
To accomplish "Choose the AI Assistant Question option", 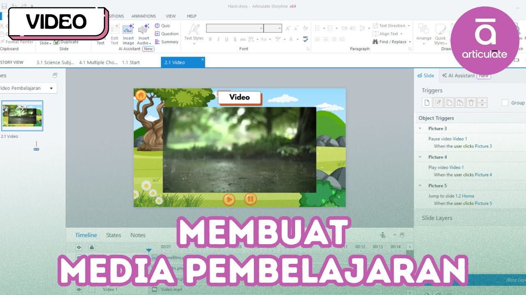I will coord(166,34).
